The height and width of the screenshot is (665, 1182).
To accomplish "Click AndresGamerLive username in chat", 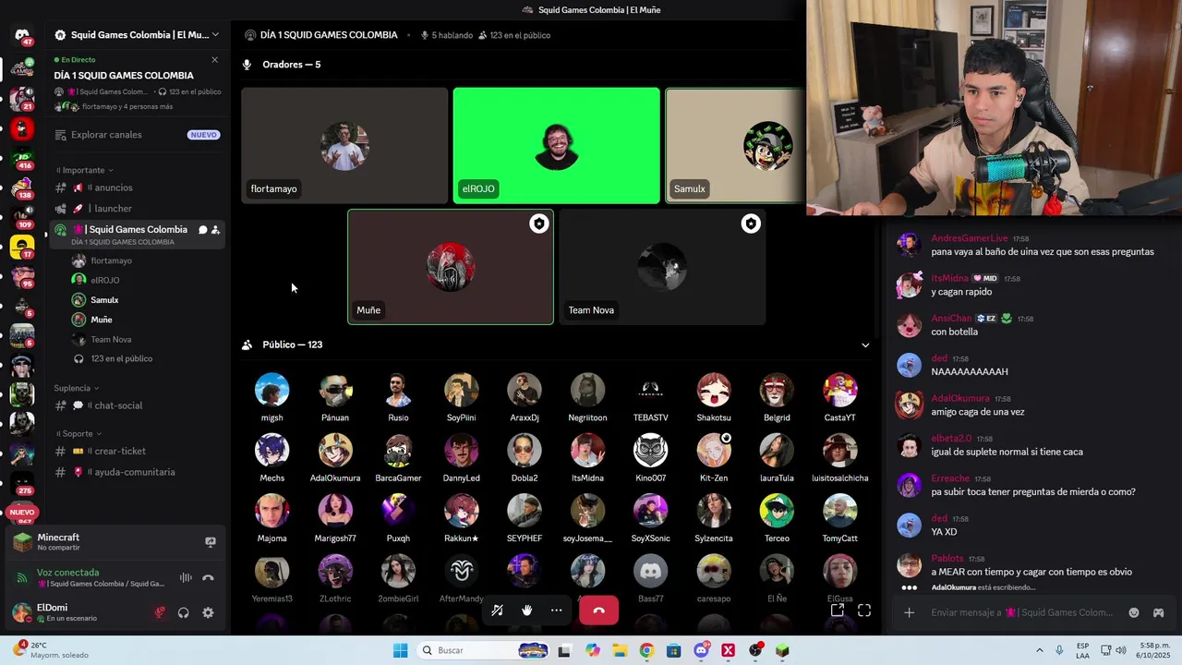I will click(970, 238).
